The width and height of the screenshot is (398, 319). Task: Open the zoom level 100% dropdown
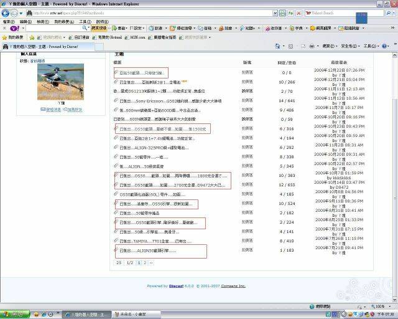pos(390,307)
